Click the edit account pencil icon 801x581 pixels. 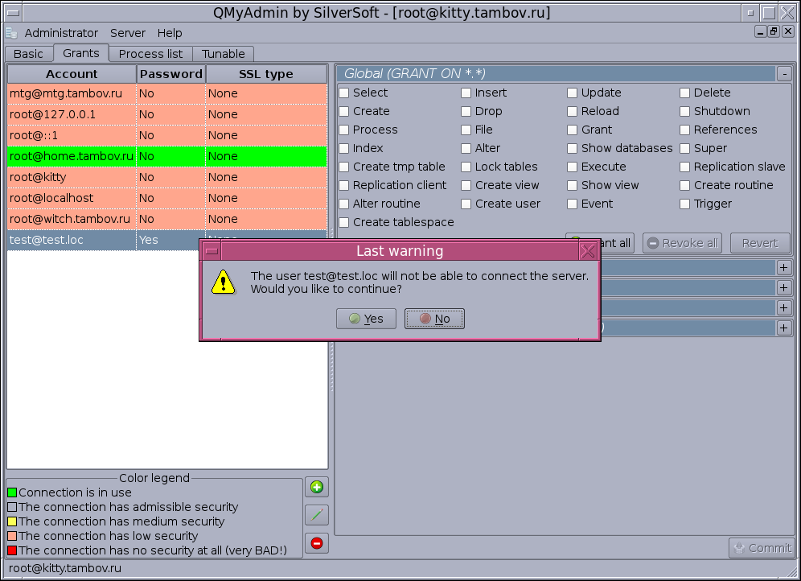point(317,515)
